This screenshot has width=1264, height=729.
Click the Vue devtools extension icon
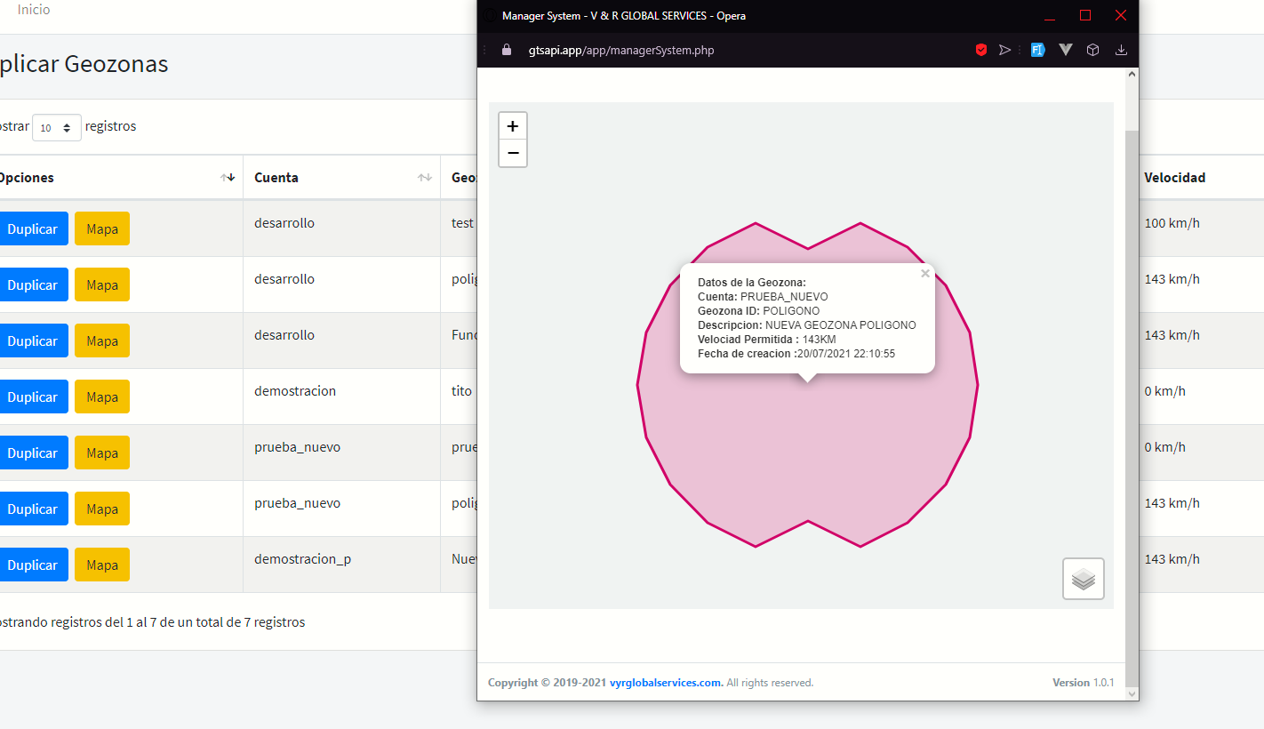pos(1066,50)
